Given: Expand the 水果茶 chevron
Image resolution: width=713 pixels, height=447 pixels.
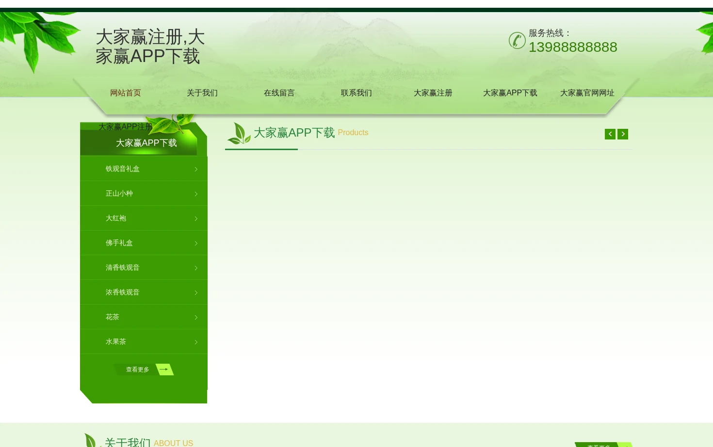Looking at the screenshot, I should (196, 342).
